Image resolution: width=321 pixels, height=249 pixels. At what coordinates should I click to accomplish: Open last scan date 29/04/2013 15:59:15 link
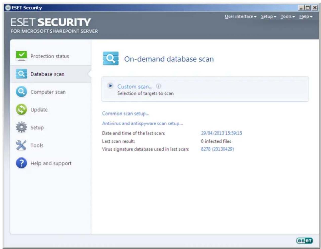222,133
